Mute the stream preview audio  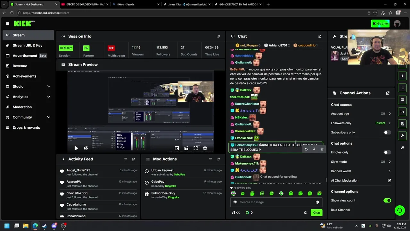coord(86,148)
